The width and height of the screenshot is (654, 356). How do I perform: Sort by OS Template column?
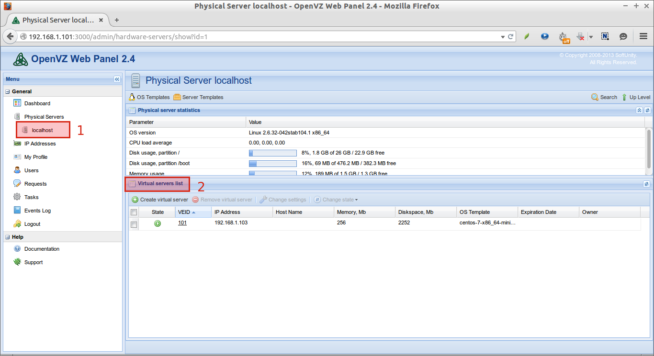(x=487, y=212)
